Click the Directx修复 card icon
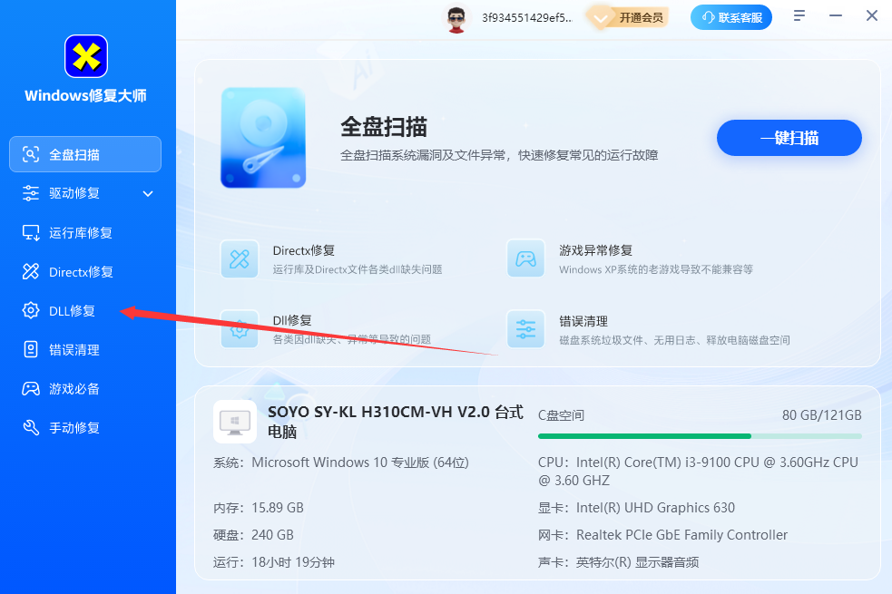892x594 pixels. click(240, 259)
